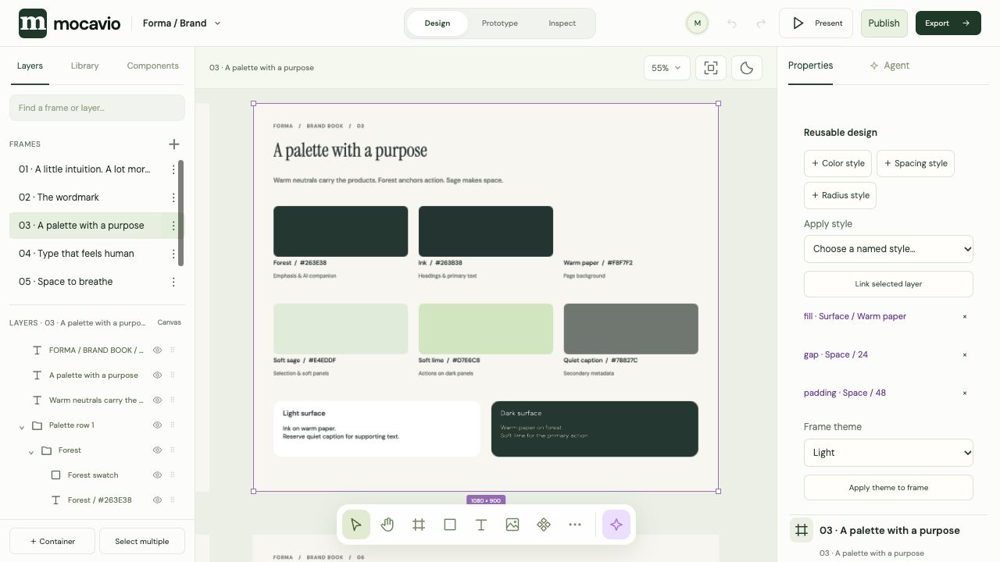1000x562 pixels.
Task: Hide the Palette row 1 layer
Action: [x=157, y=425]
